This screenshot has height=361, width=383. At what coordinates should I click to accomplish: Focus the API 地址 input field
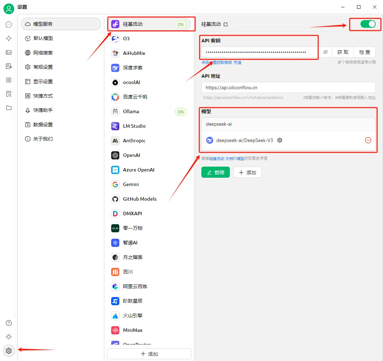[x=288, y=87]
